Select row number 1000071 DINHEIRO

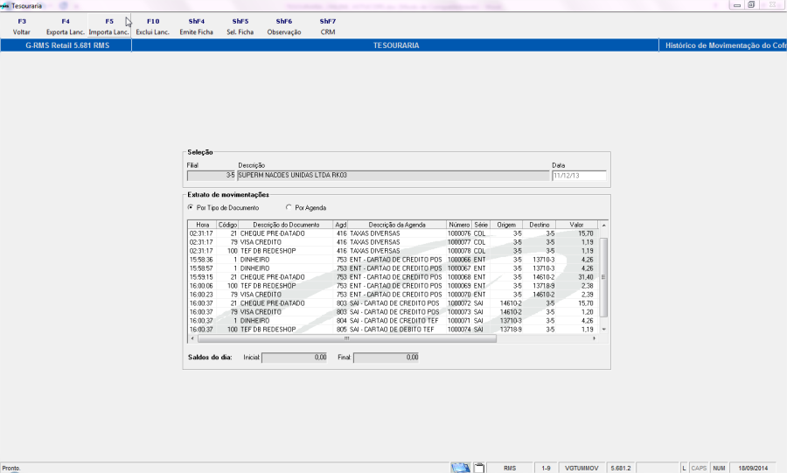pos(393,321)
